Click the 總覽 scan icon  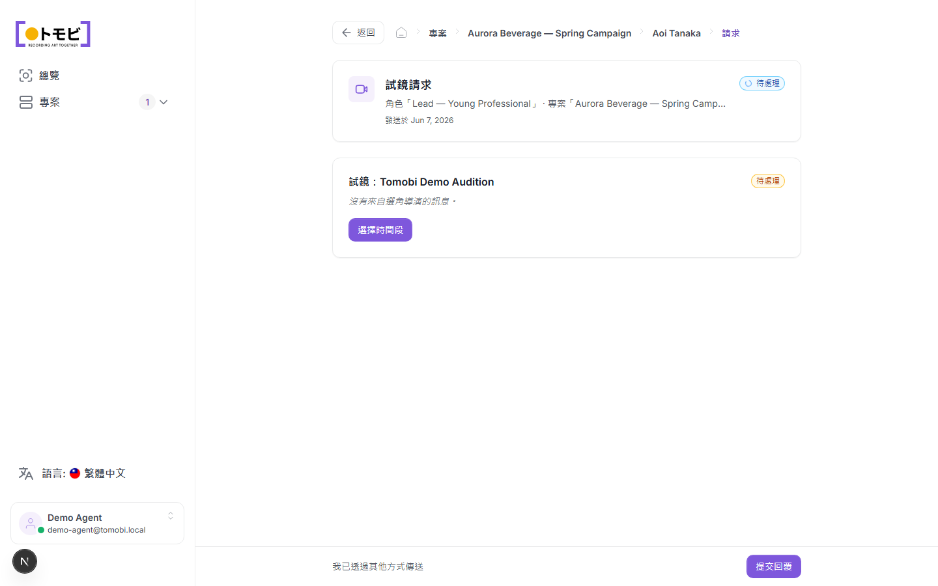(25, 76)
